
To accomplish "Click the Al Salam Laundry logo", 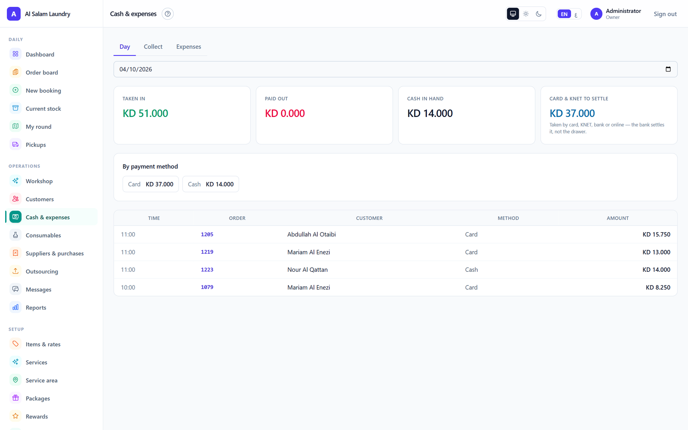I will tap(14, 14).
